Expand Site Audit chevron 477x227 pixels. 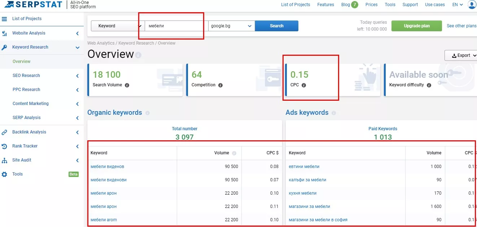(x=77, y=160)
